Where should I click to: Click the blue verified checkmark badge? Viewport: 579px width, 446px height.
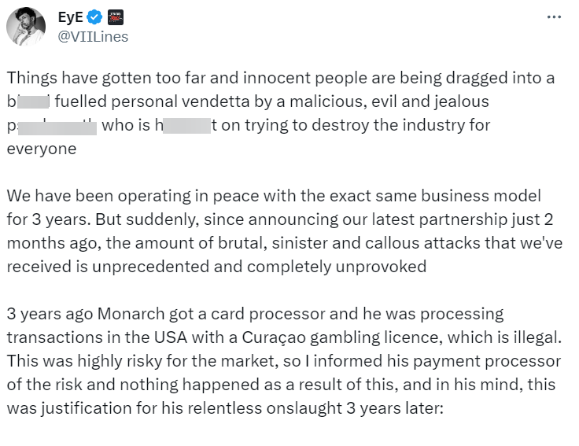[x=95, y=17]
